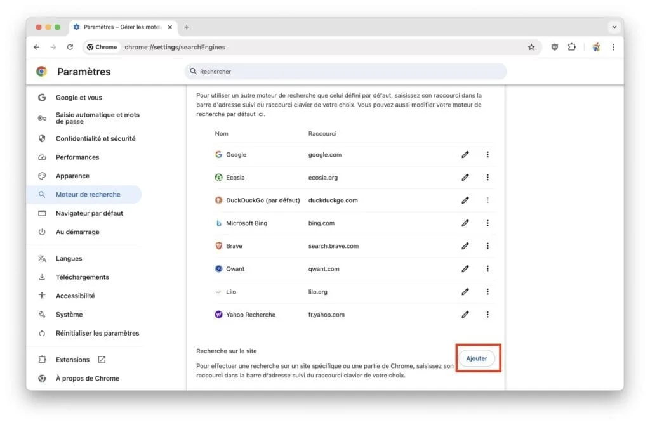This screenshot has width=650, height=425.
Task: Click the Rechercher search field
Action: (346, 71)
